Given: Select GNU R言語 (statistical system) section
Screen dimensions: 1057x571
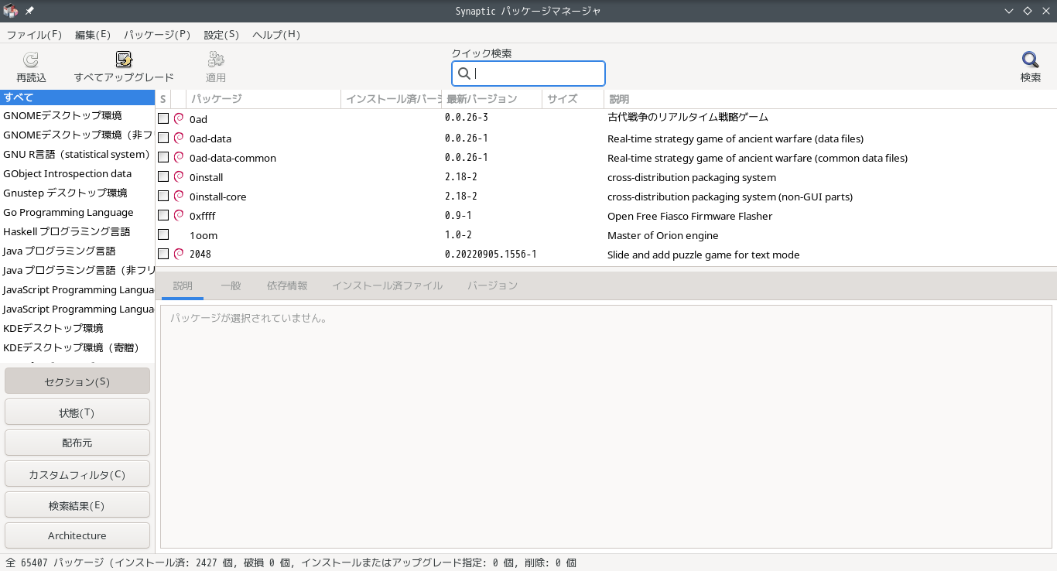Looking at the screenshot, I should pos(77,154).
